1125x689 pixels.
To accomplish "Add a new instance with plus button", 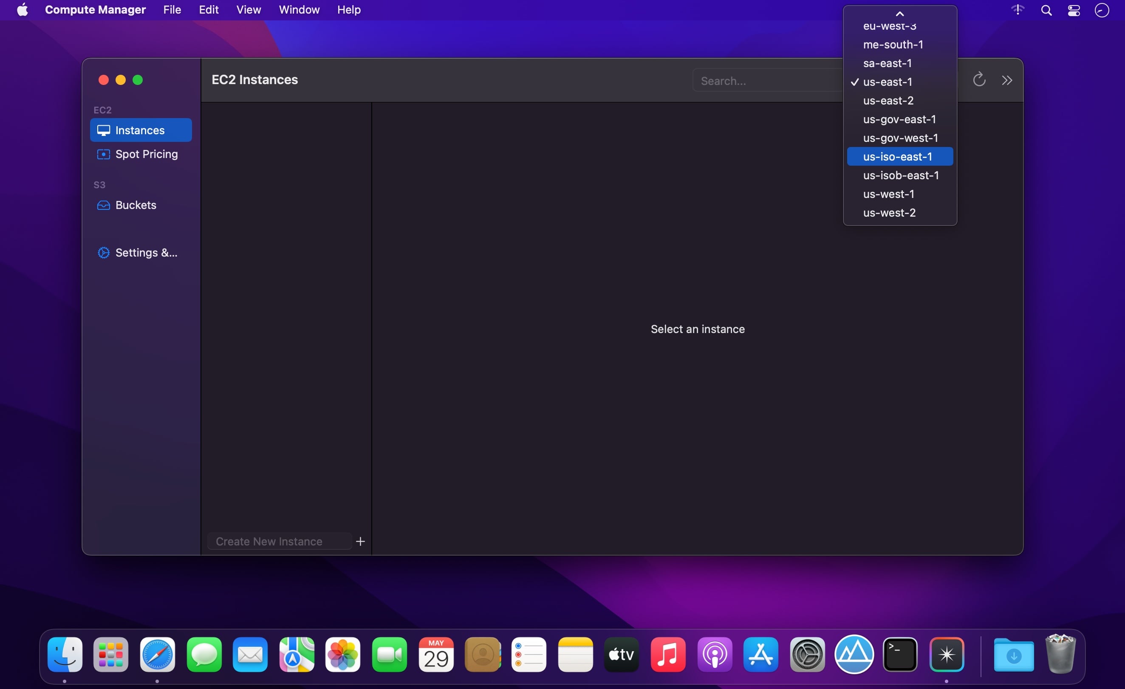I will 360,541.
